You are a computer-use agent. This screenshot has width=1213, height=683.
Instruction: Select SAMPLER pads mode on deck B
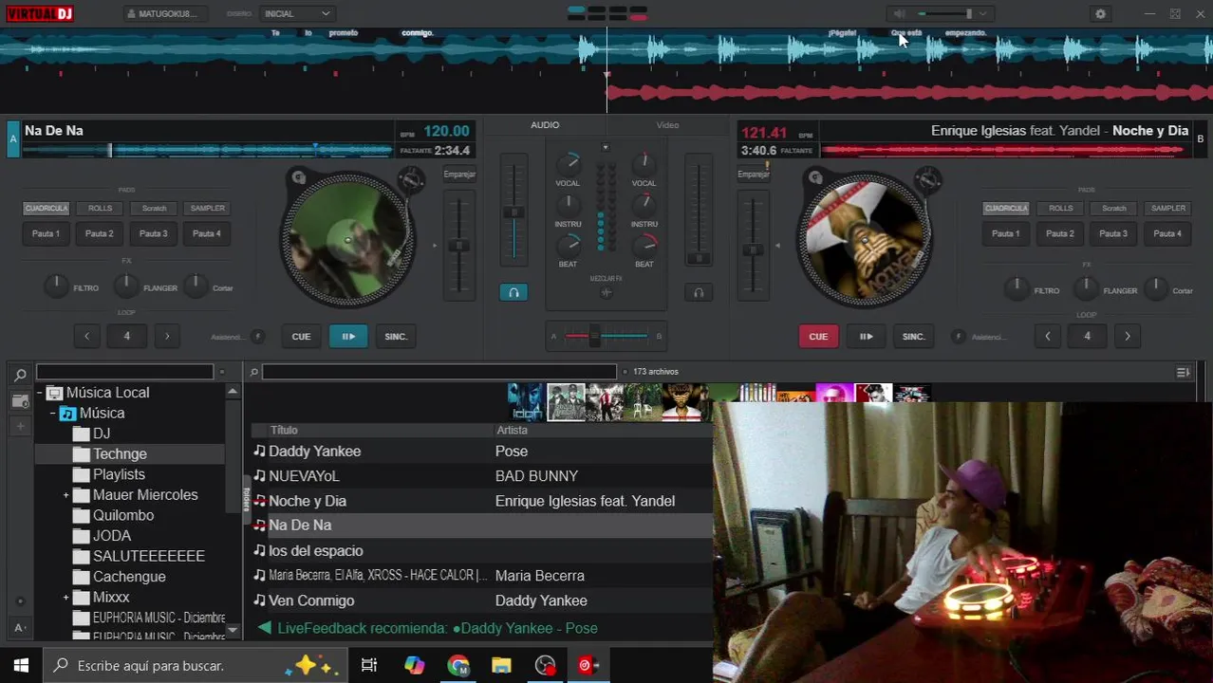[1167, 209]
